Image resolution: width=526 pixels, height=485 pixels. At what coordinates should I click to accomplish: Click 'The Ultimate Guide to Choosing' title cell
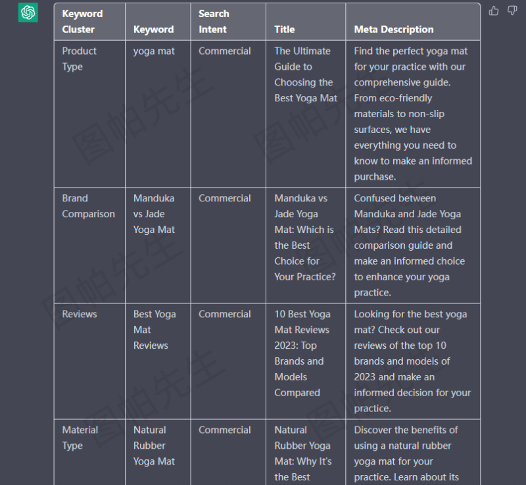click(x=305, y=74)
